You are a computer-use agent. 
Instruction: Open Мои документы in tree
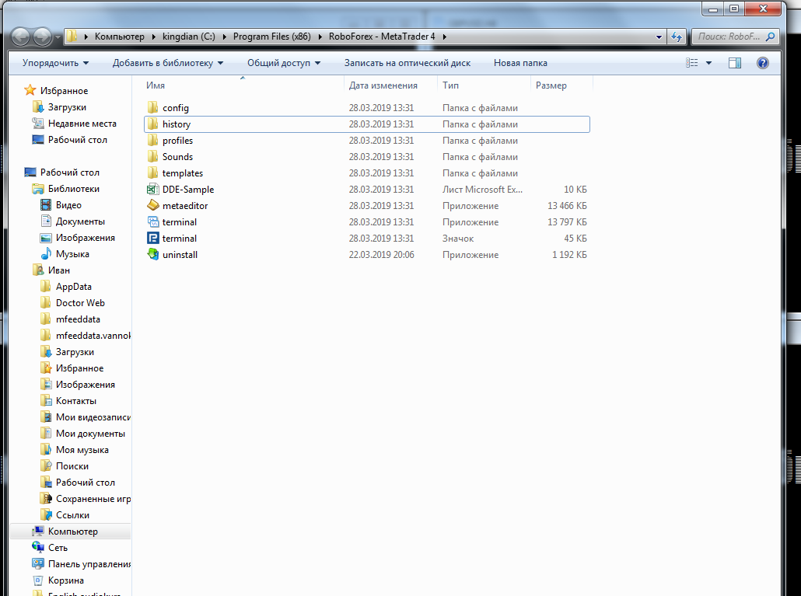click(x=90, y=434)
